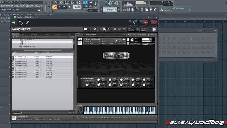This screenshot has height=128, width=227.
Task: Click the Name column header
Action: (23, 52)
